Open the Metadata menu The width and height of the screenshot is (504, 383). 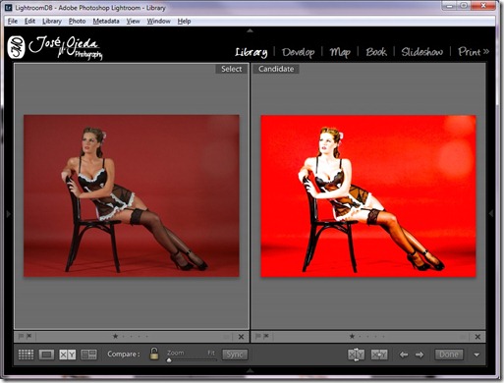(106, 22)
